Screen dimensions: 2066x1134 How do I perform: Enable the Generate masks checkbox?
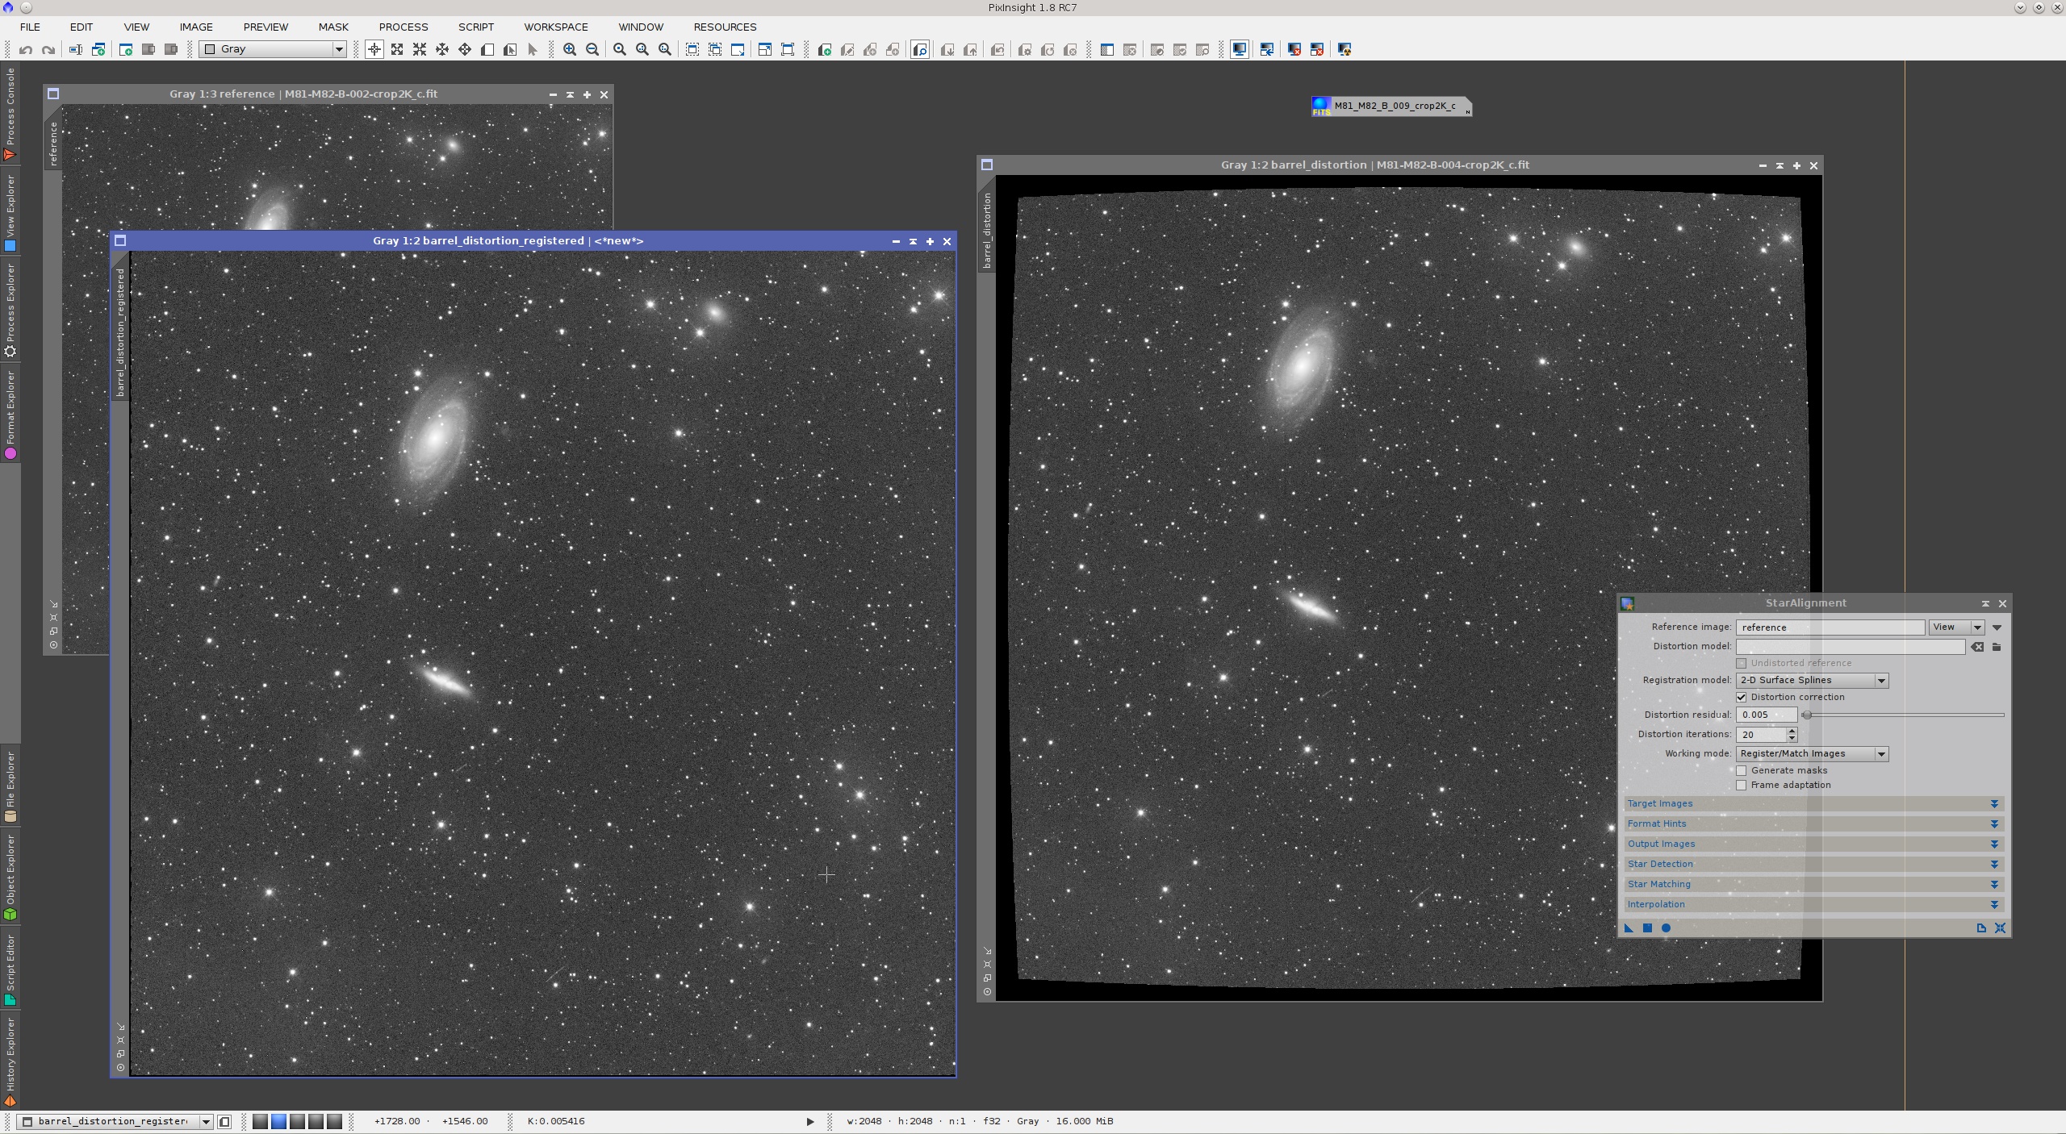(x=1742, y=770)
